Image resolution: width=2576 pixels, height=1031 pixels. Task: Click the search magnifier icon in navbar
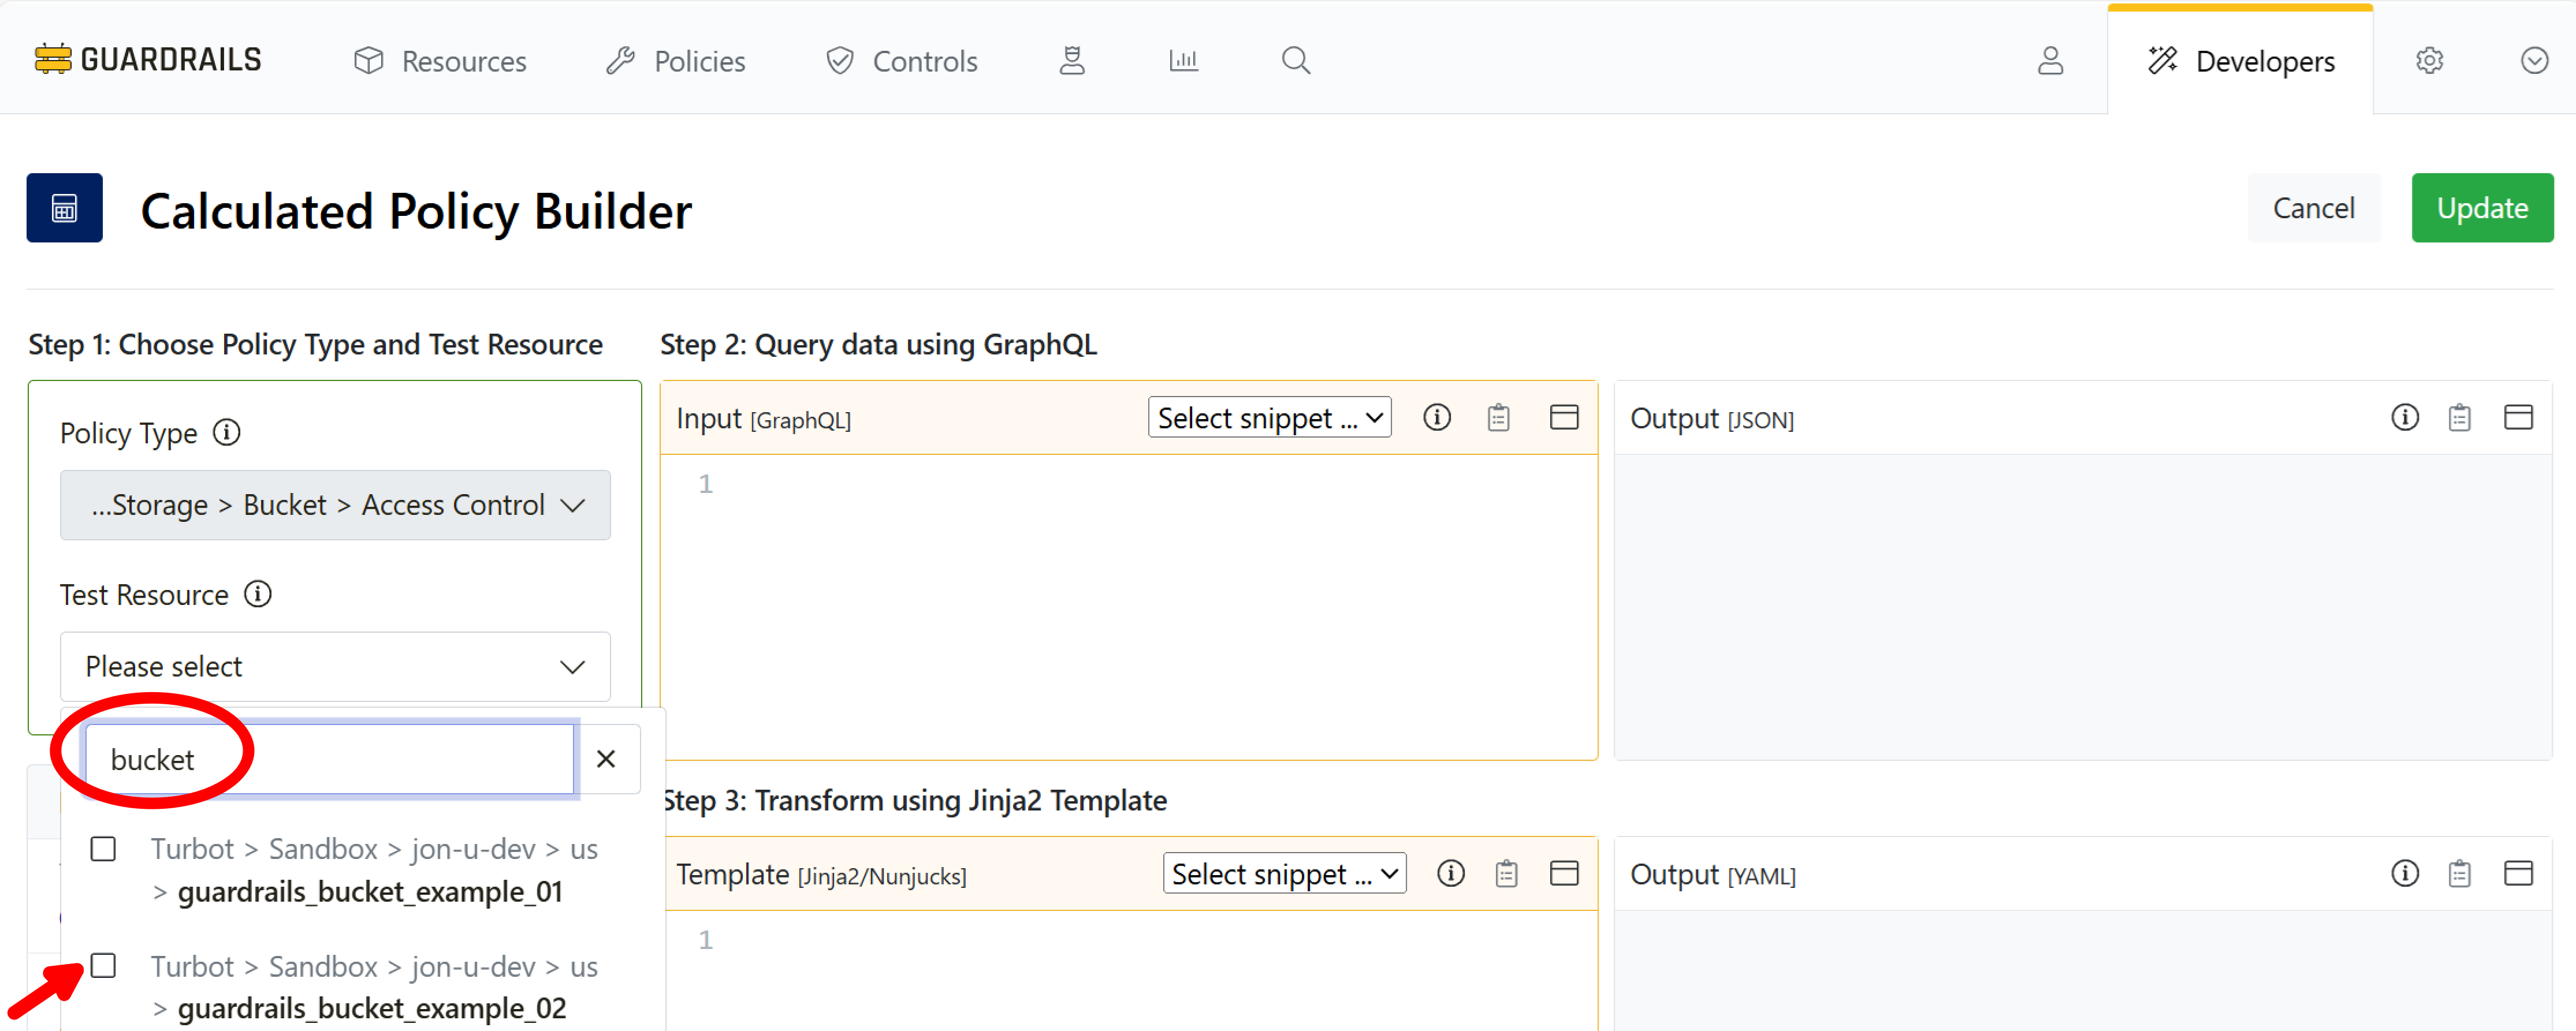pos(1295,61)
